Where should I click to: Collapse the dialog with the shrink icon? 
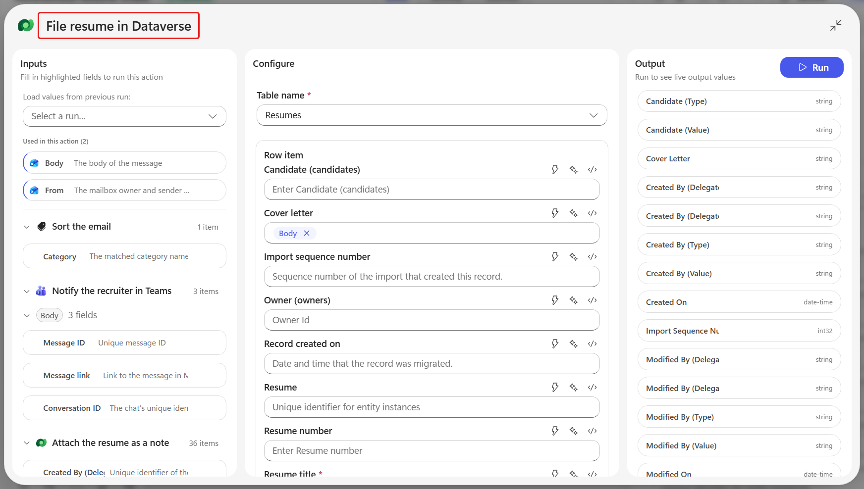point(836,25)
